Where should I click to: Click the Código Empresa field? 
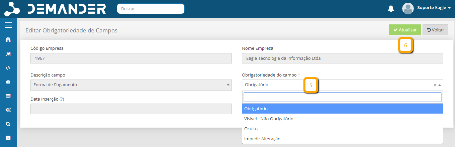pyautogui.click(x=131, y=58)
